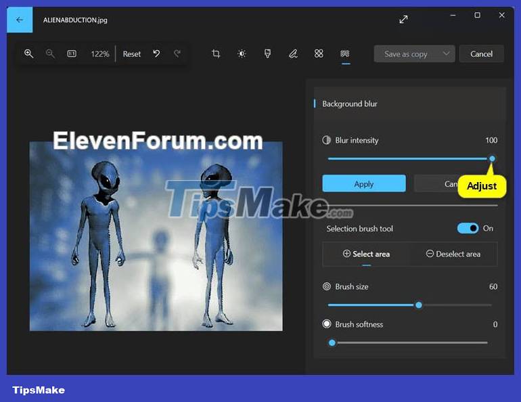521x402 pixels.
Task: Close the Photos window
Action: coord(502,15)
